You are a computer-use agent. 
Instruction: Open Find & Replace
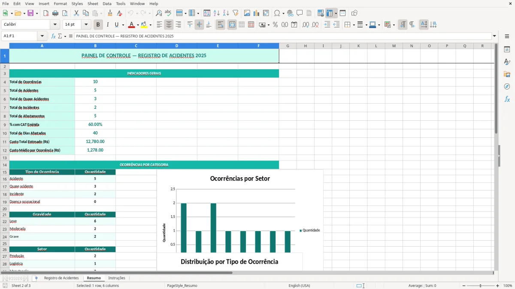point(159,13)
